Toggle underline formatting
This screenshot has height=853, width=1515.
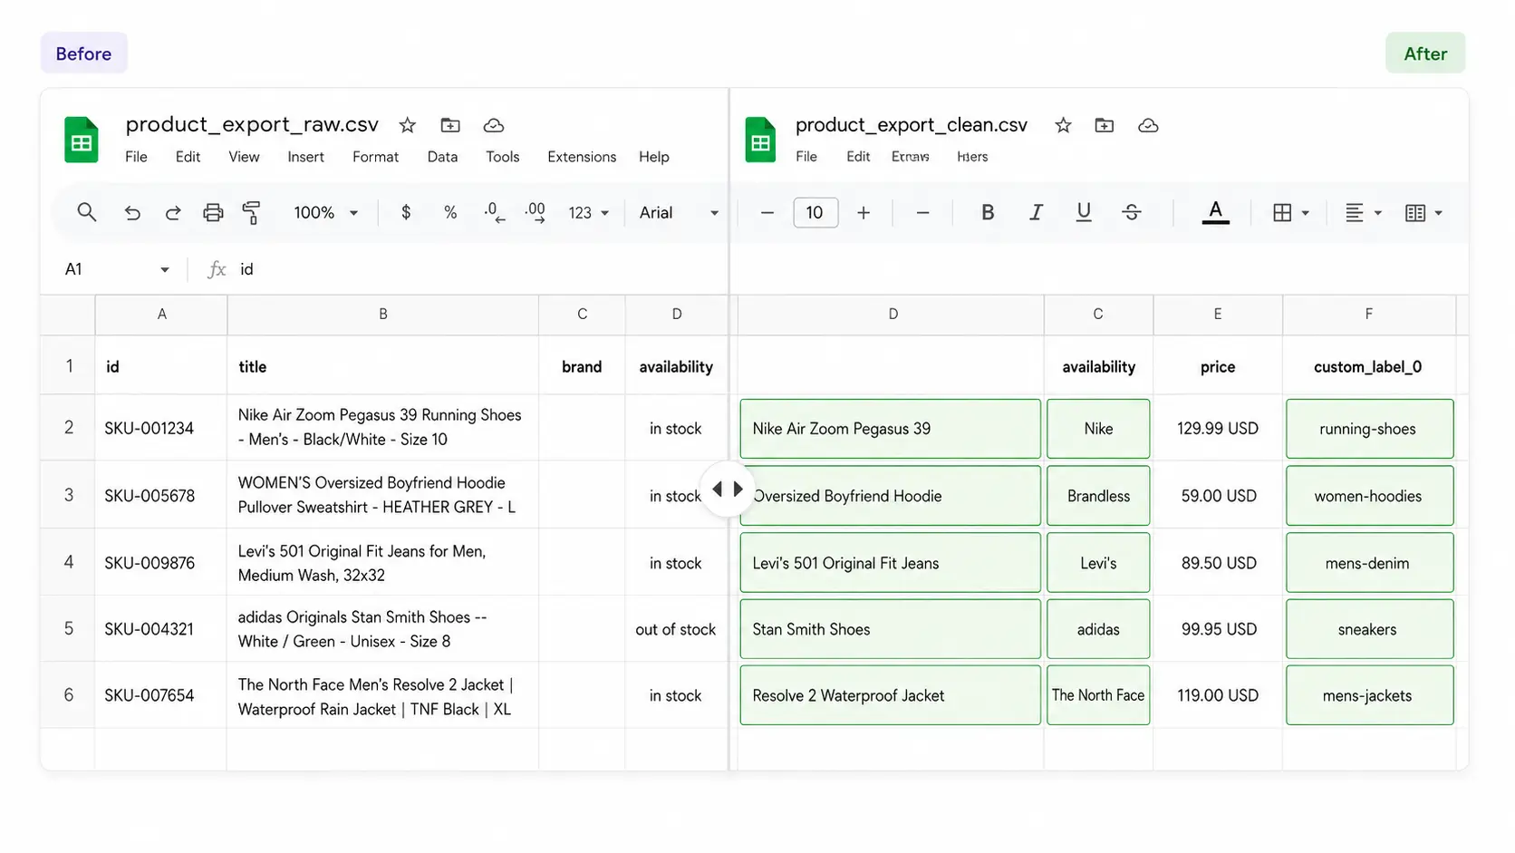(x=1084, y=212)
